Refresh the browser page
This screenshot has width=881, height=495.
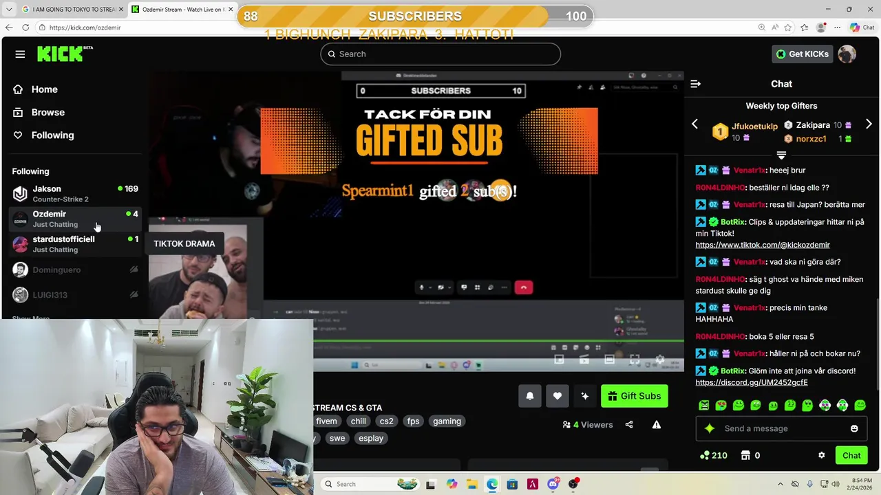(x=25, y=27)
